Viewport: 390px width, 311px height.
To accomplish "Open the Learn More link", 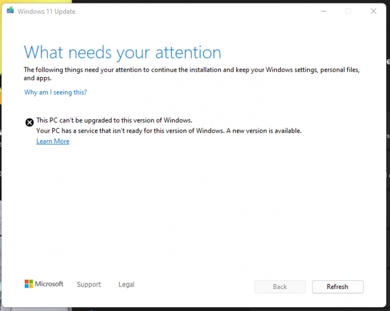I will (53, 141).
